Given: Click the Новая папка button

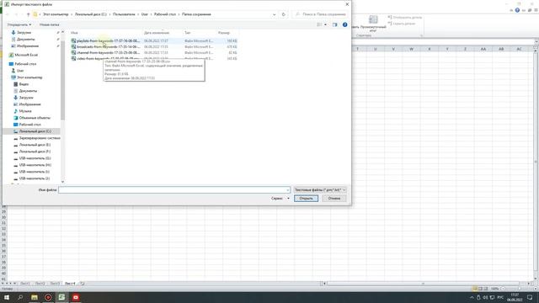Looking at the screenshot, I should [49, 24].
